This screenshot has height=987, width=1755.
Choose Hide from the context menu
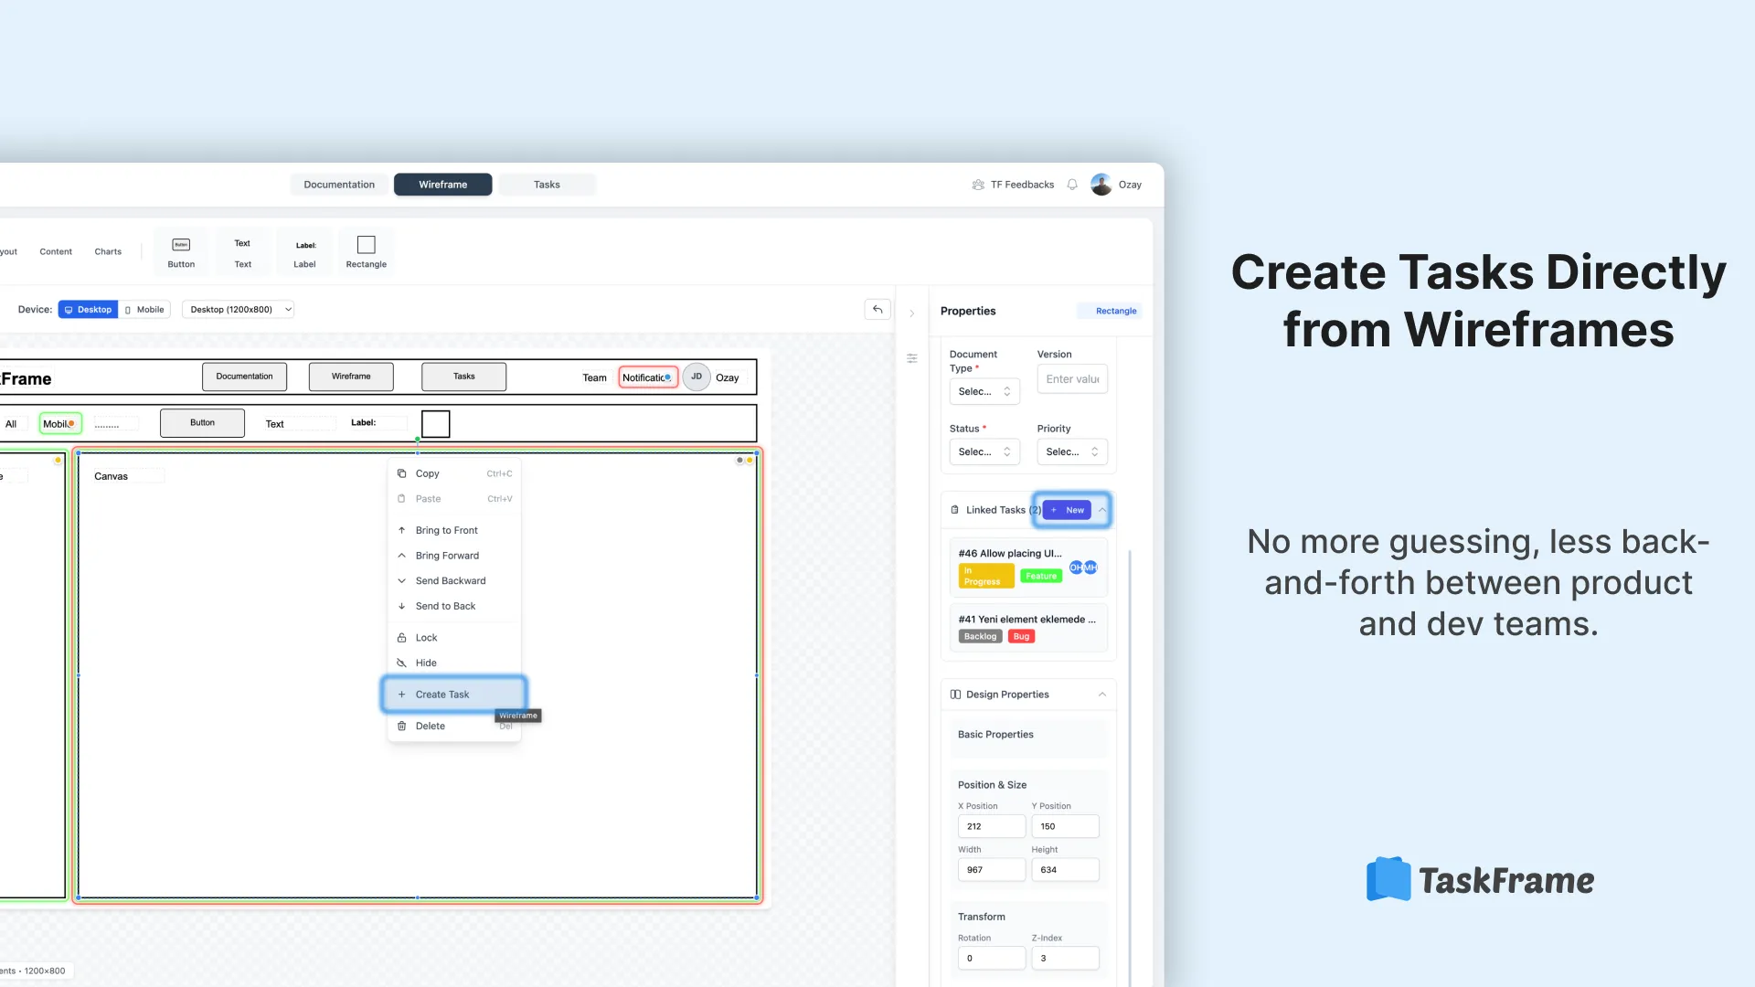pos(454,663)
